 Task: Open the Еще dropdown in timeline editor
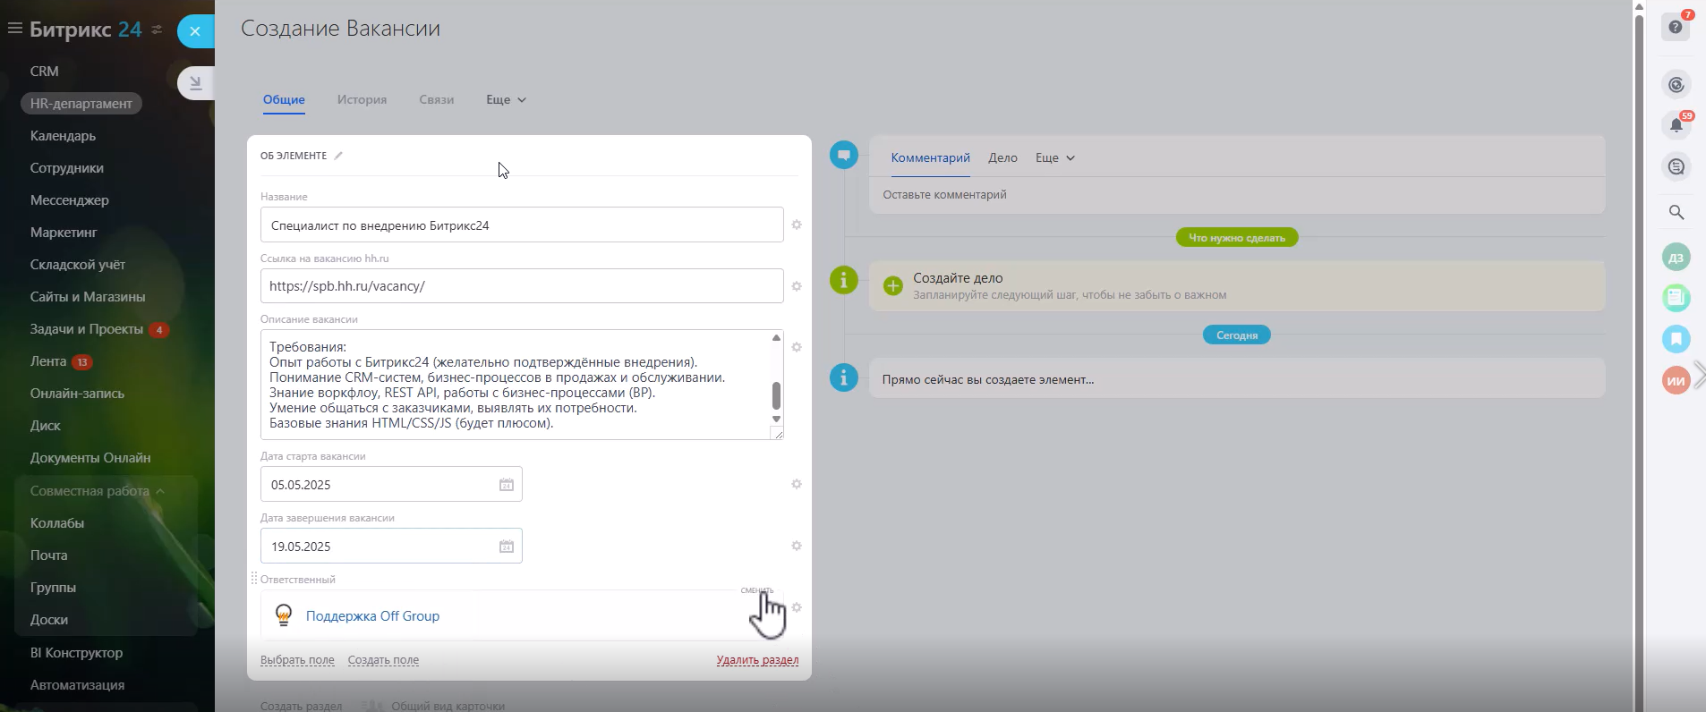pos(1054,158)
